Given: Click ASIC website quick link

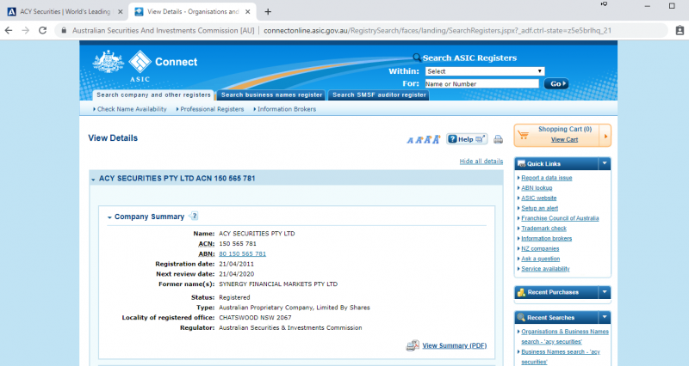Looking at the screenshot, I should coord(539,198).
